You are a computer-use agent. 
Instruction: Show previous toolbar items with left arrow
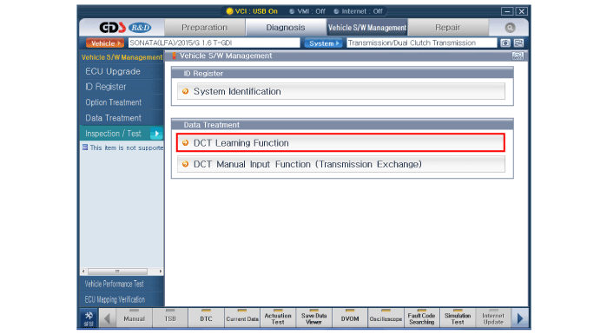click(107, 318)
